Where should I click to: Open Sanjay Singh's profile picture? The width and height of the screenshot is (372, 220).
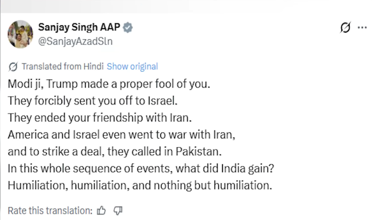(x=20, y=34)
